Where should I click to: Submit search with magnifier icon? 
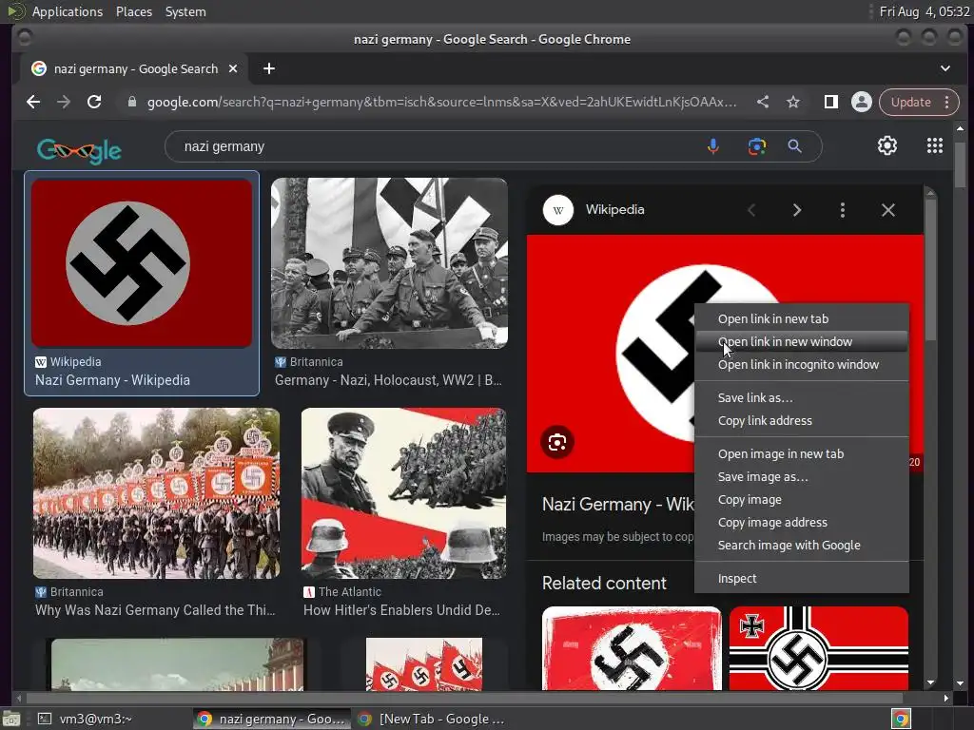pos(794,146)
